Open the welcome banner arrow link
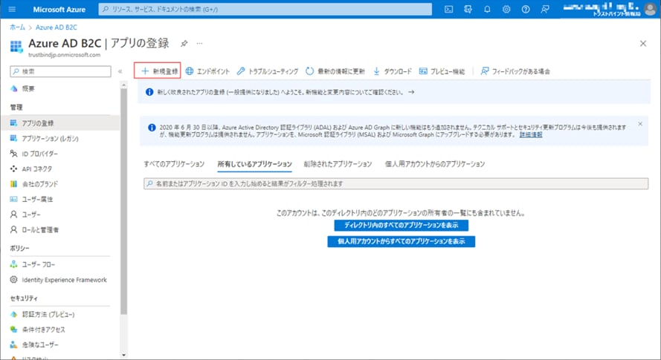661x360 pixels. pos(411,92)
